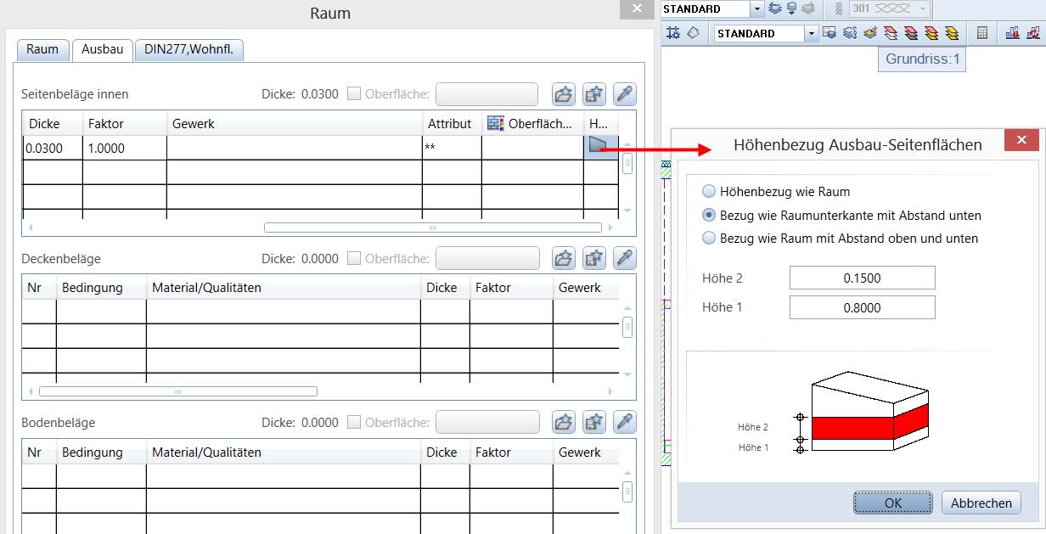Image resolution: width=1046 pixels, height=534 pixels.
Task: Click the red layers icon in toolbar
Action: [x=891, y=33]
